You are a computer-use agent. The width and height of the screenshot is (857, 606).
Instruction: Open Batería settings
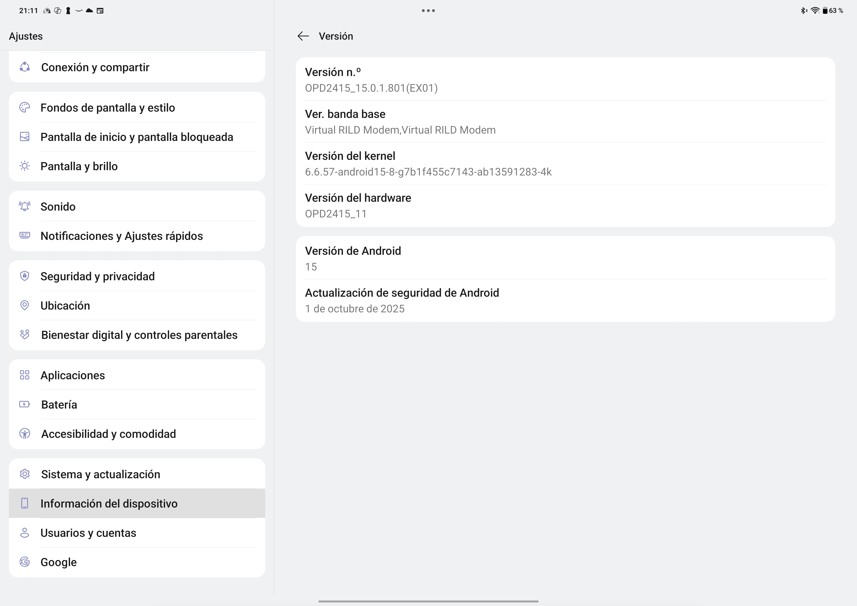(x=137, y=405)
